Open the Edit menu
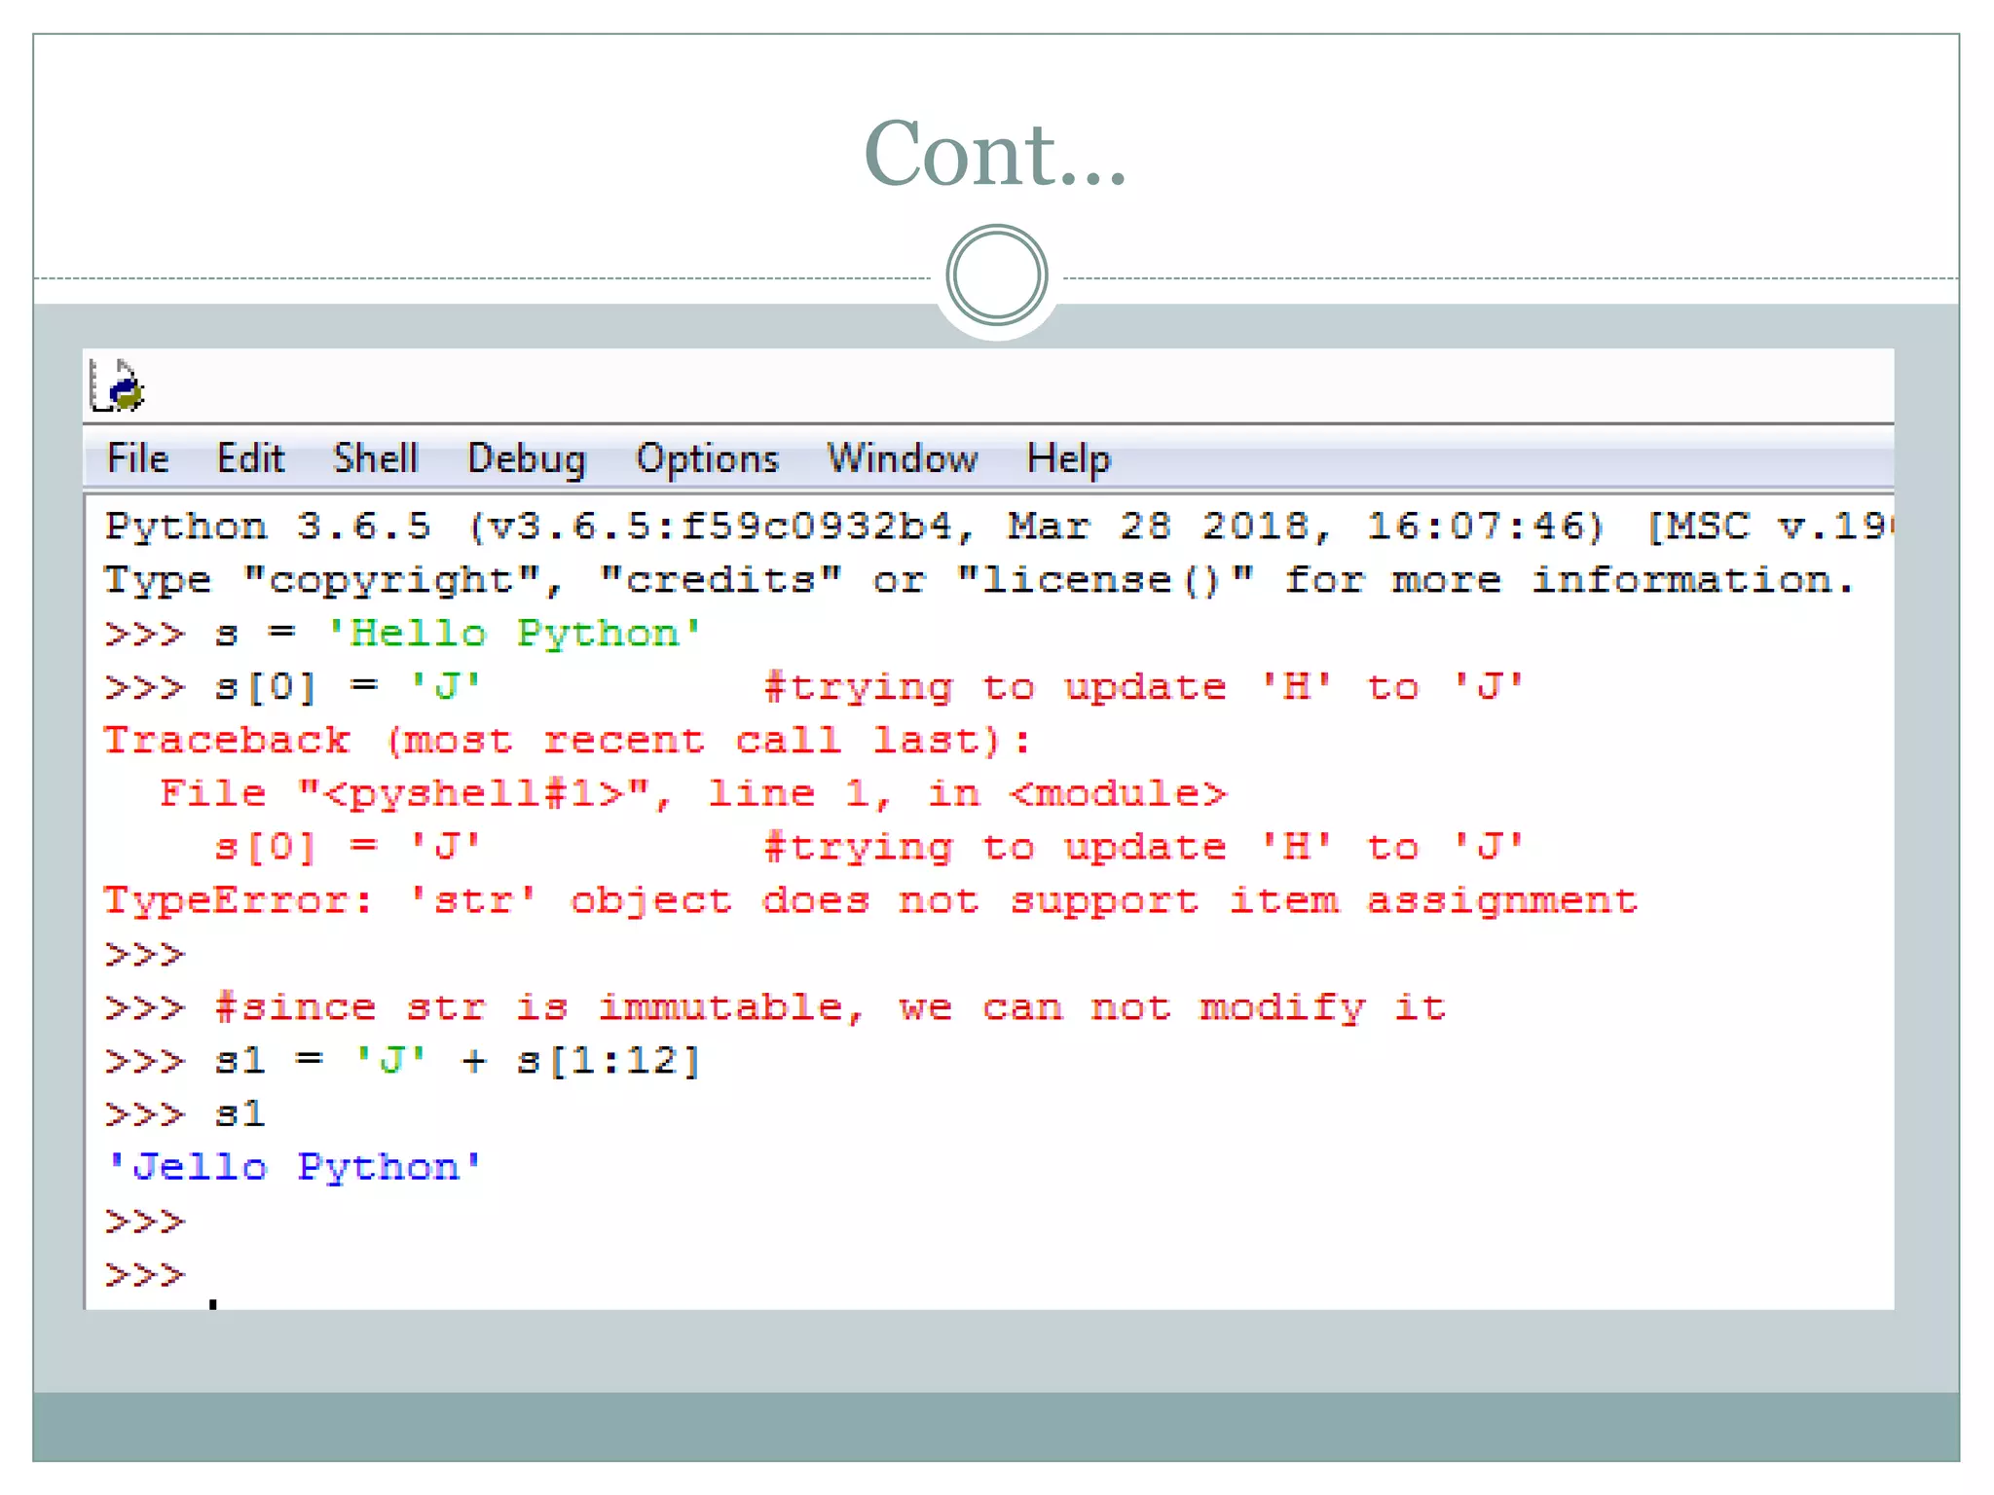The width and height of the screenshot is (1994, 1495). tap(250, 458)
